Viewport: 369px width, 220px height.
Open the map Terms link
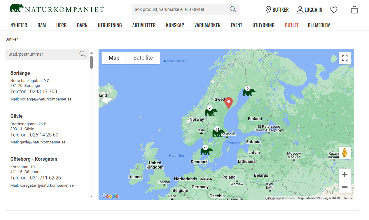[348, 198]
